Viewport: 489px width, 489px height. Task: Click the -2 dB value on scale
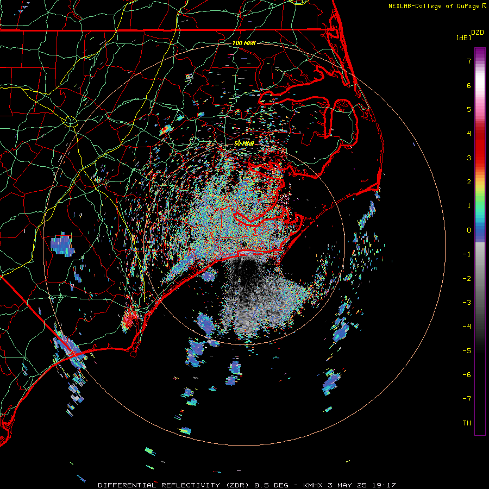(467, 279)
